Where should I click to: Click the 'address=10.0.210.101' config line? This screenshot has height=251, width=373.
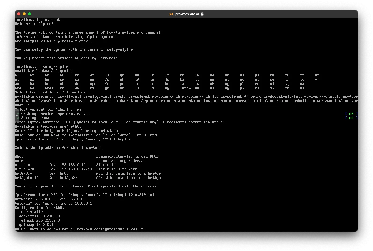tap(41, 216)
